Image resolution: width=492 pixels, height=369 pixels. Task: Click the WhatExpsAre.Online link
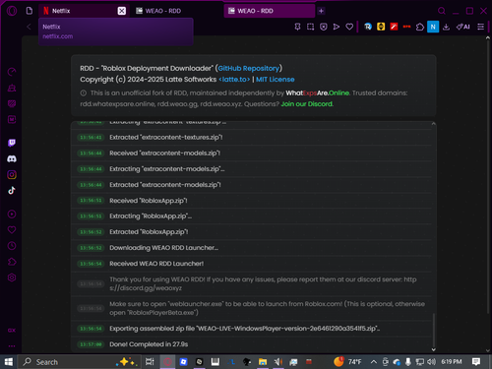pos(317,93)
